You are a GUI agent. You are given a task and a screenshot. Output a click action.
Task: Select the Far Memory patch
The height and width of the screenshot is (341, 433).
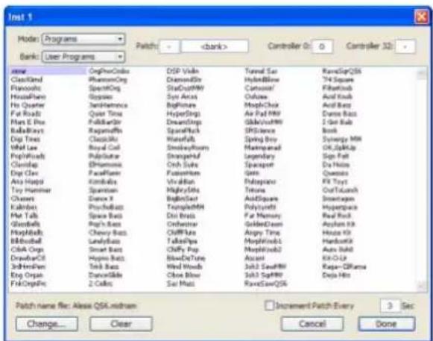coord(262,216)
